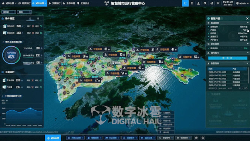Go to next page in alarm table
This screenshot has height=141, width=250.
(247, 88)
